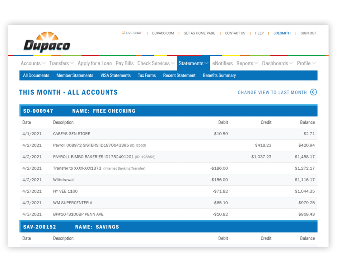Viewport: 337px width, 272px height.
Task: Expand the Statements menu
Action: click(194, 63)
